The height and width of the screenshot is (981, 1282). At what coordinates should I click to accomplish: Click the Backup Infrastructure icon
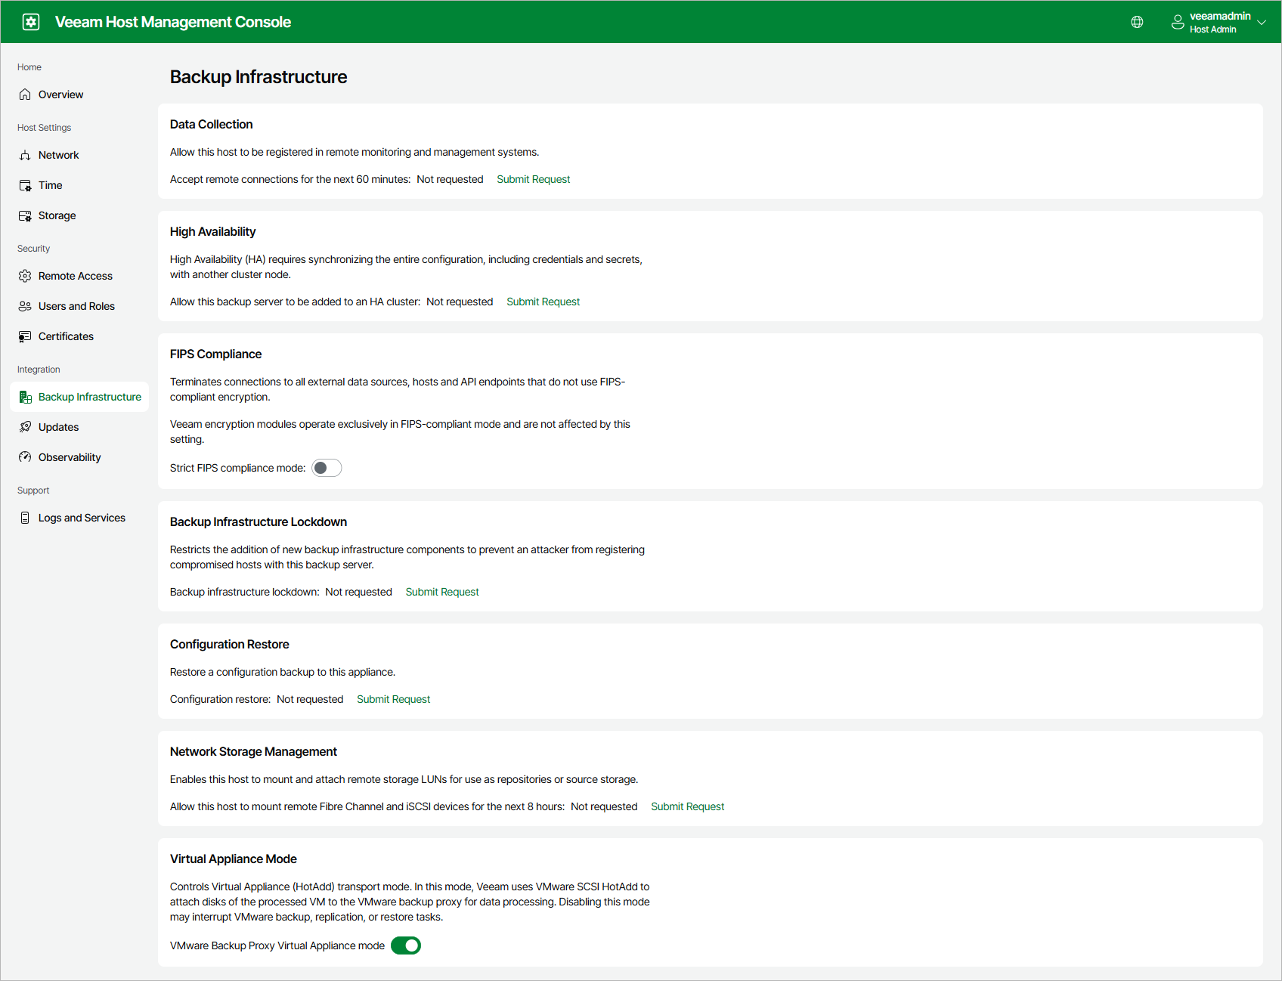pos(25,397)
